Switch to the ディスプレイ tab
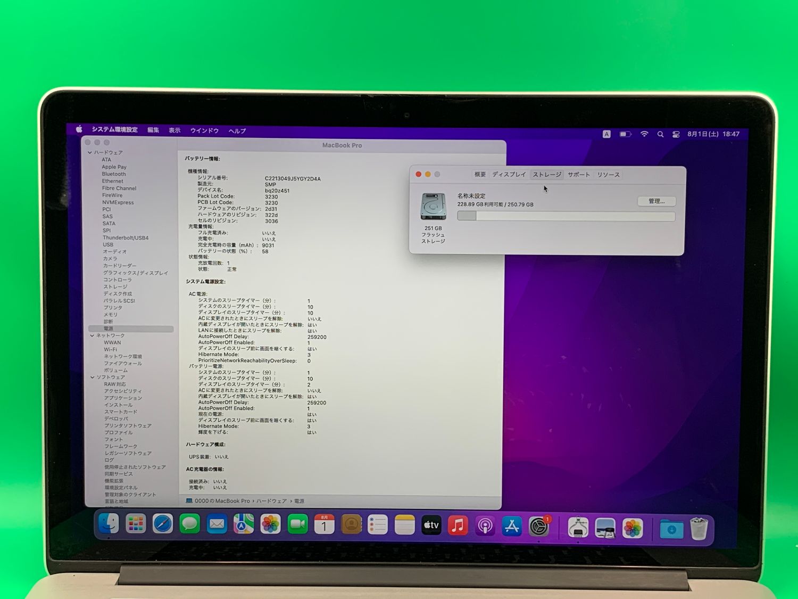 509,175
